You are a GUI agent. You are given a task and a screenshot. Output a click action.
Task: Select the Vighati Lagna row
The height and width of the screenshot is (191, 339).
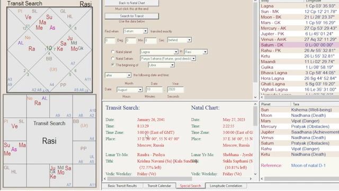(x=299, y=90)
